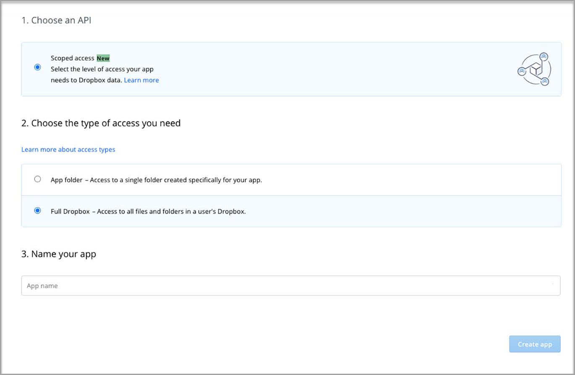Select the Scoped access radio button

coord(38,67)
